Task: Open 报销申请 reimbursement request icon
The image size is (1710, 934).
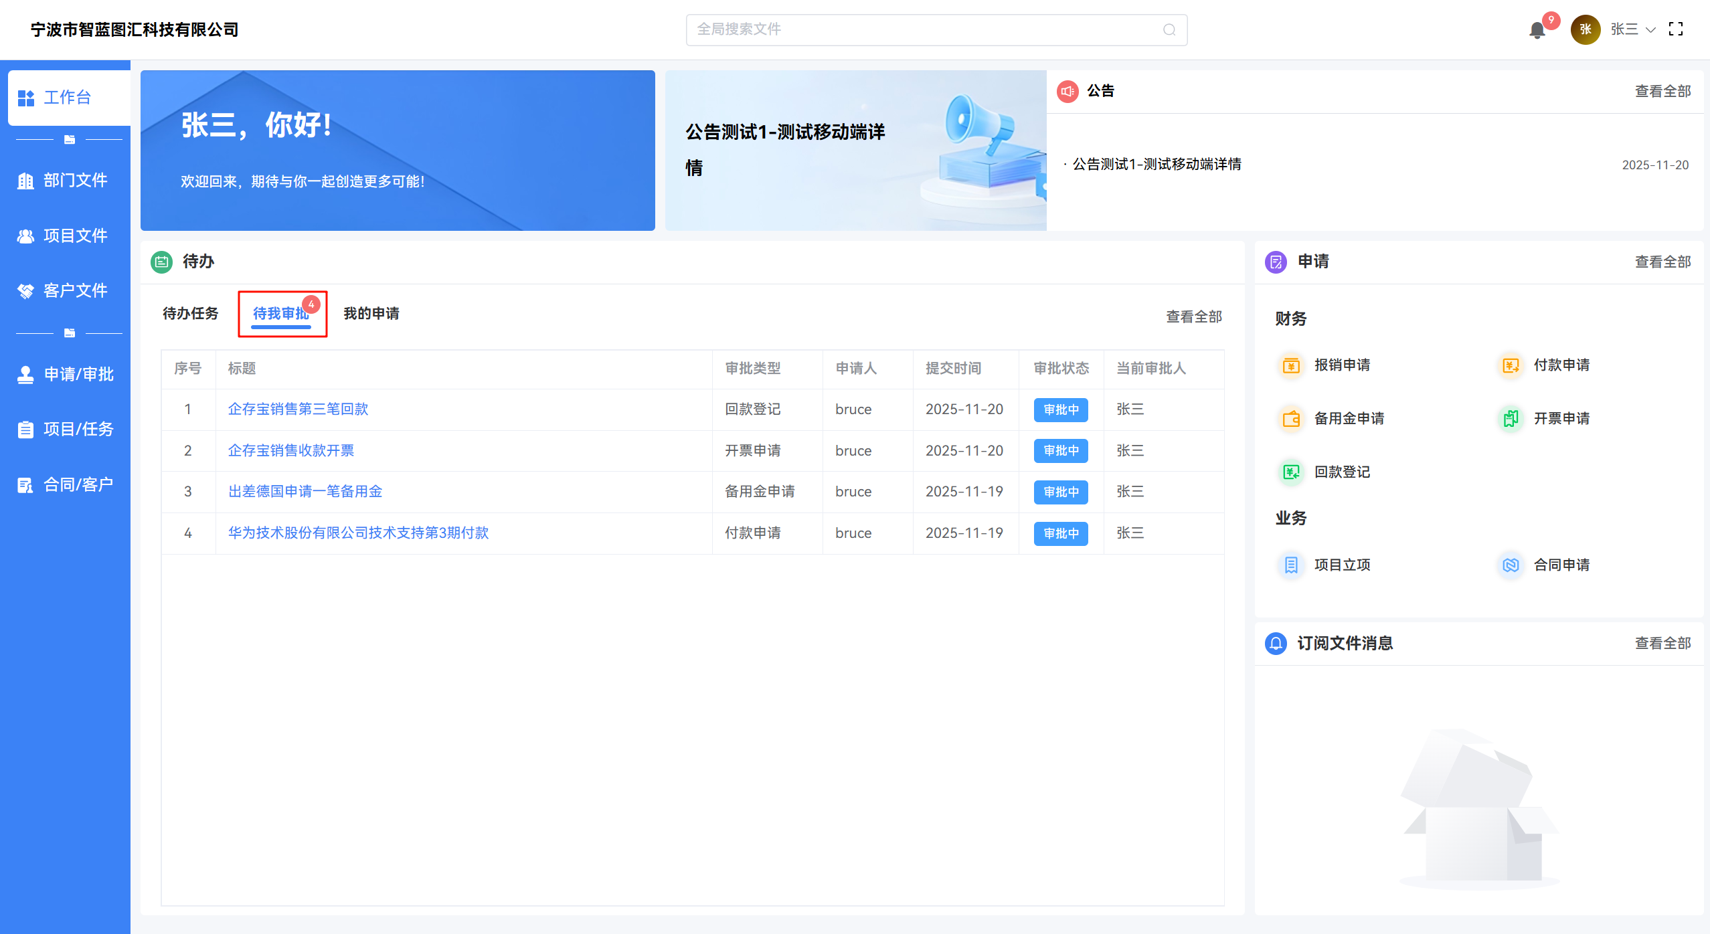Action: click(x=1291, y=365)
